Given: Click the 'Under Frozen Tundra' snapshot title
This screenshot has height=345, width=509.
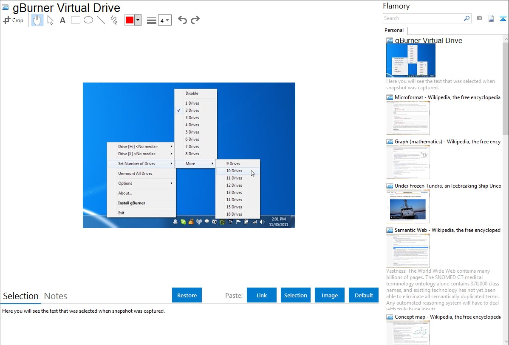Looking at the screenshot, I should 448,185.
